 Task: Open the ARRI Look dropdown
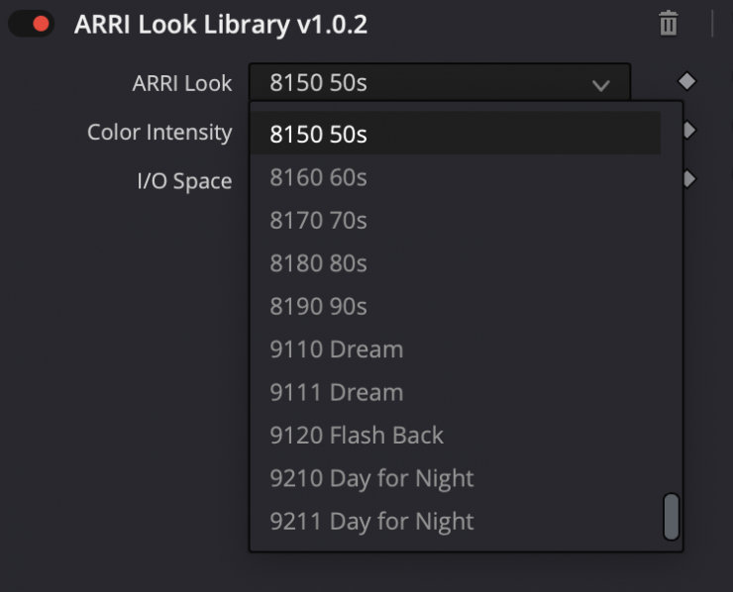point(440,82)
